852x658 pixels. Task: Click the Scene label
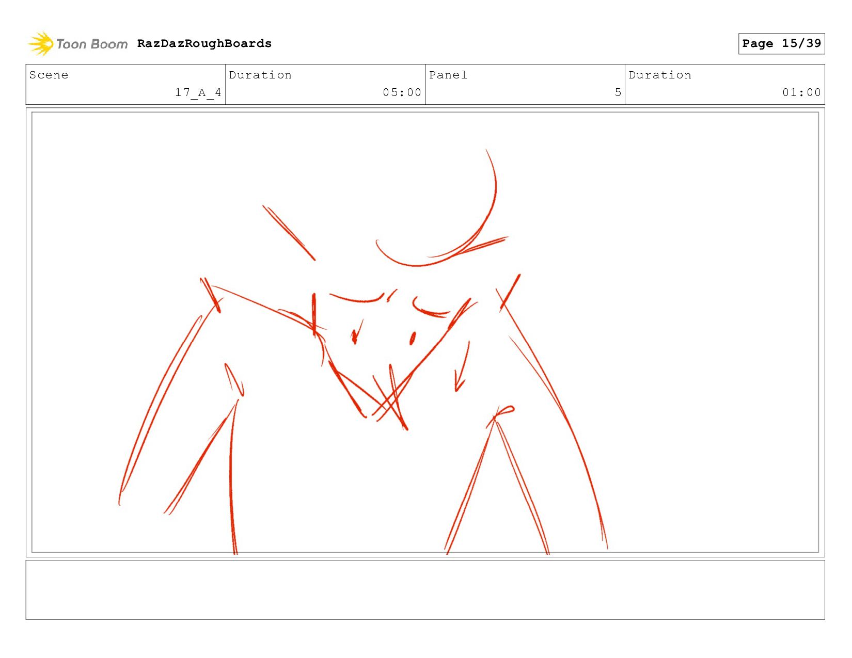pyautogui.click(x=49, y=75)
